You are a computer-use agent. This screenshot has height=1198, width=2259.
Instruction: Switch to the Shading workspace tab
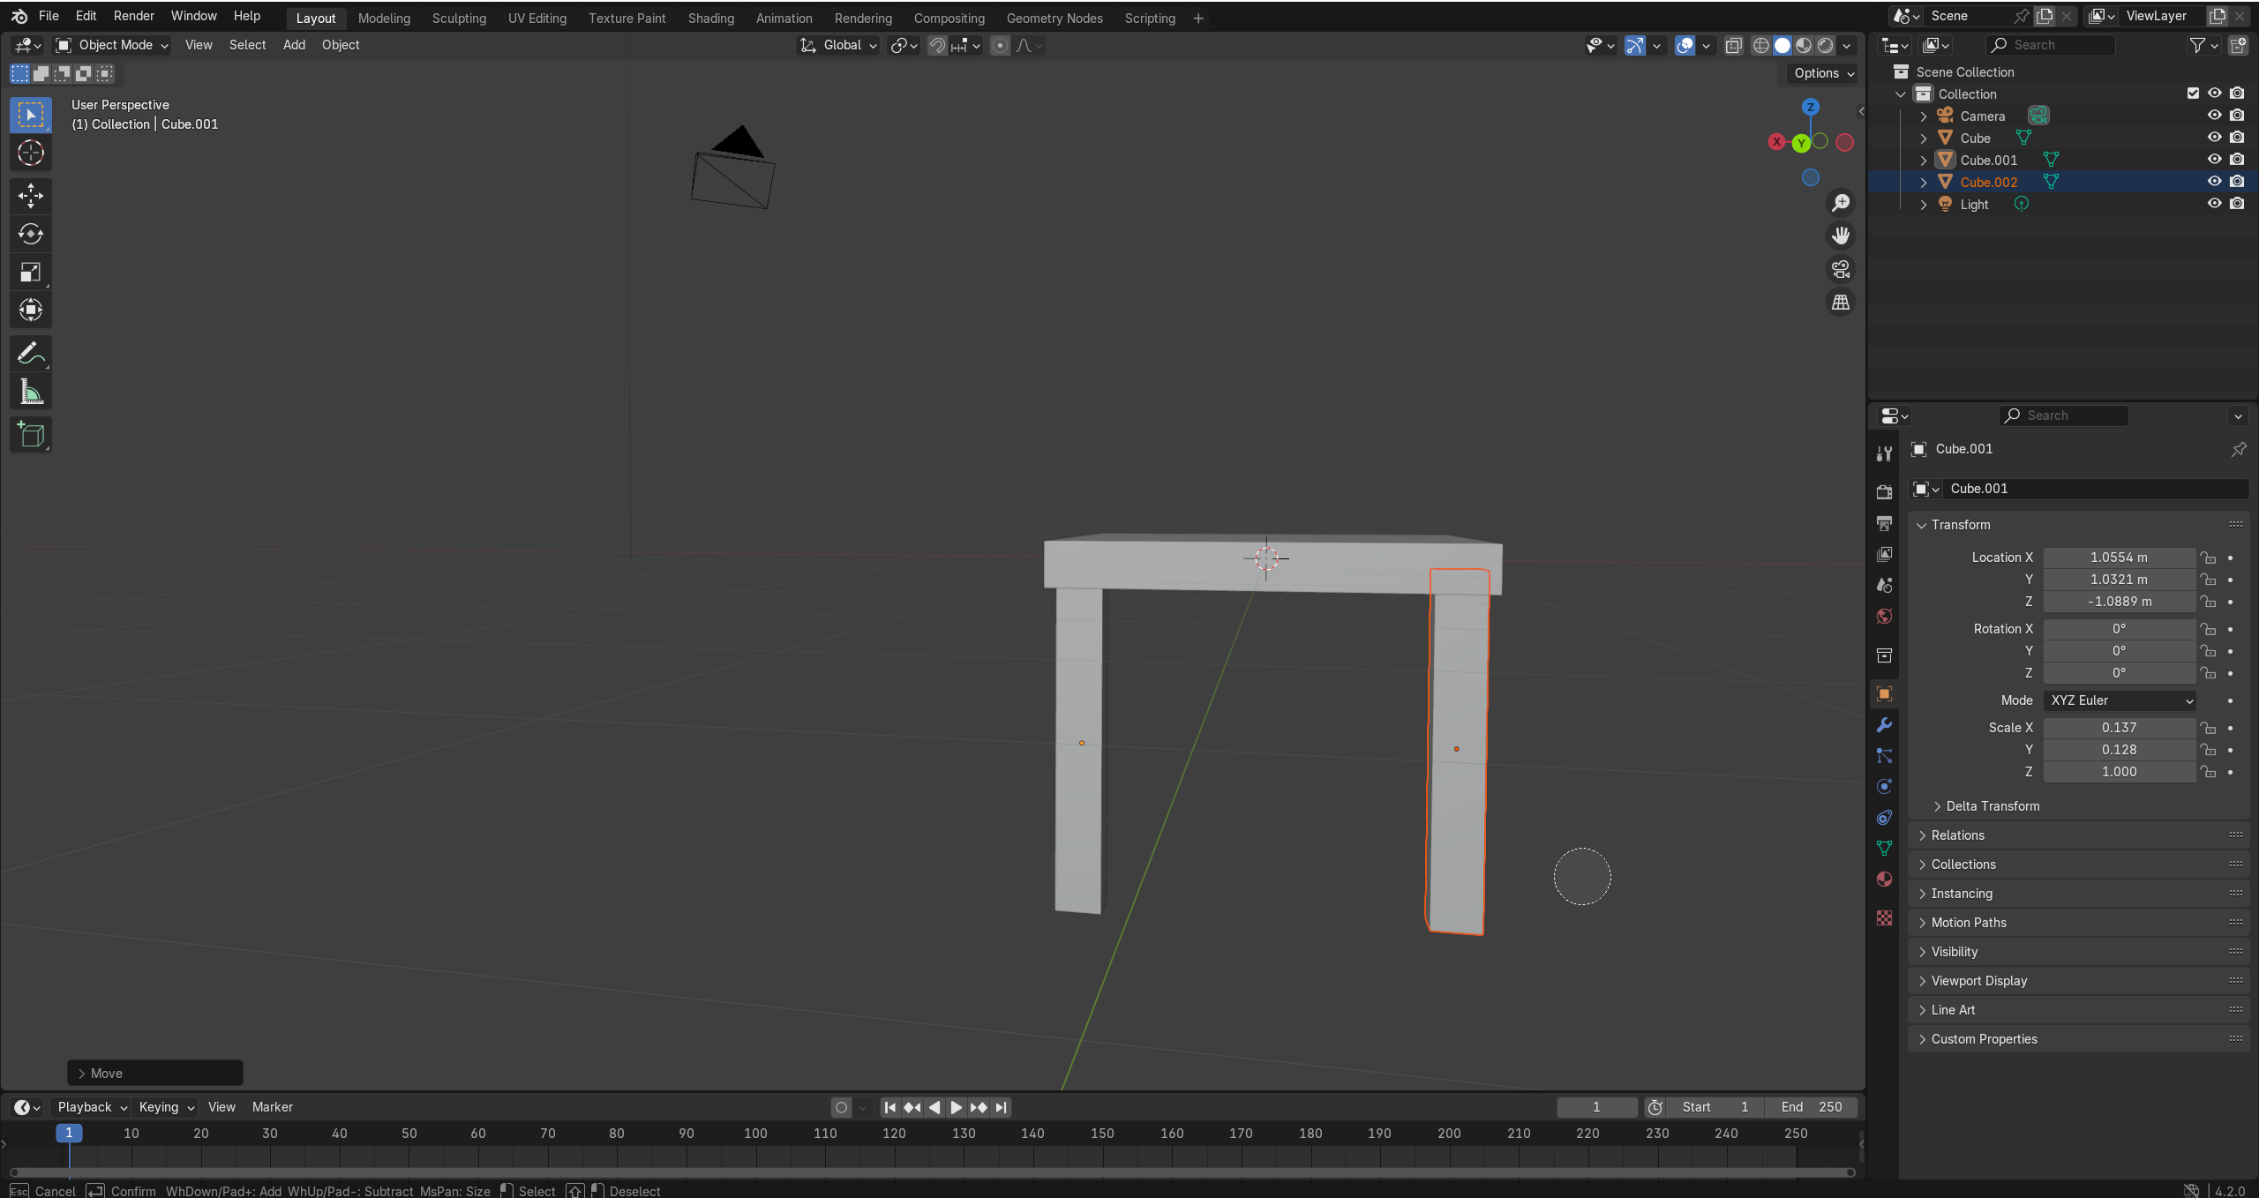[710, 18]
